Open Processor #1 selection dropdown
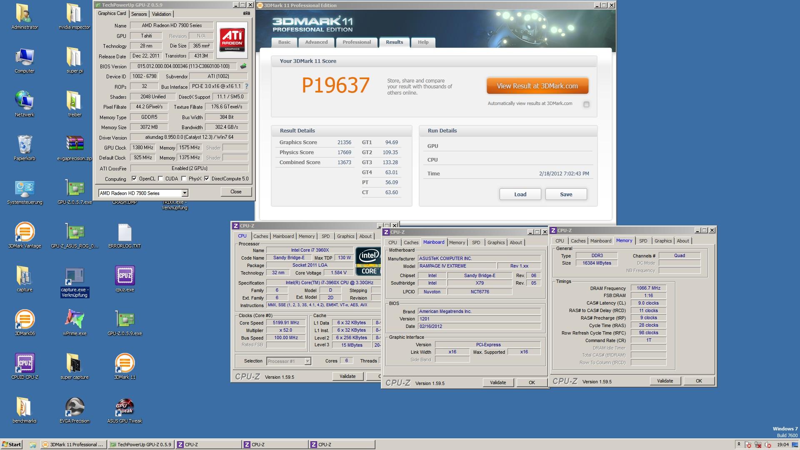800x450 pixels. coord(307,361)
